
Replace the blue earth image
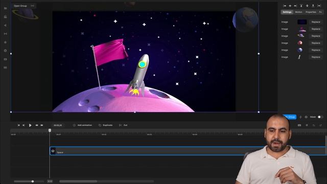(x=316, y=50)
